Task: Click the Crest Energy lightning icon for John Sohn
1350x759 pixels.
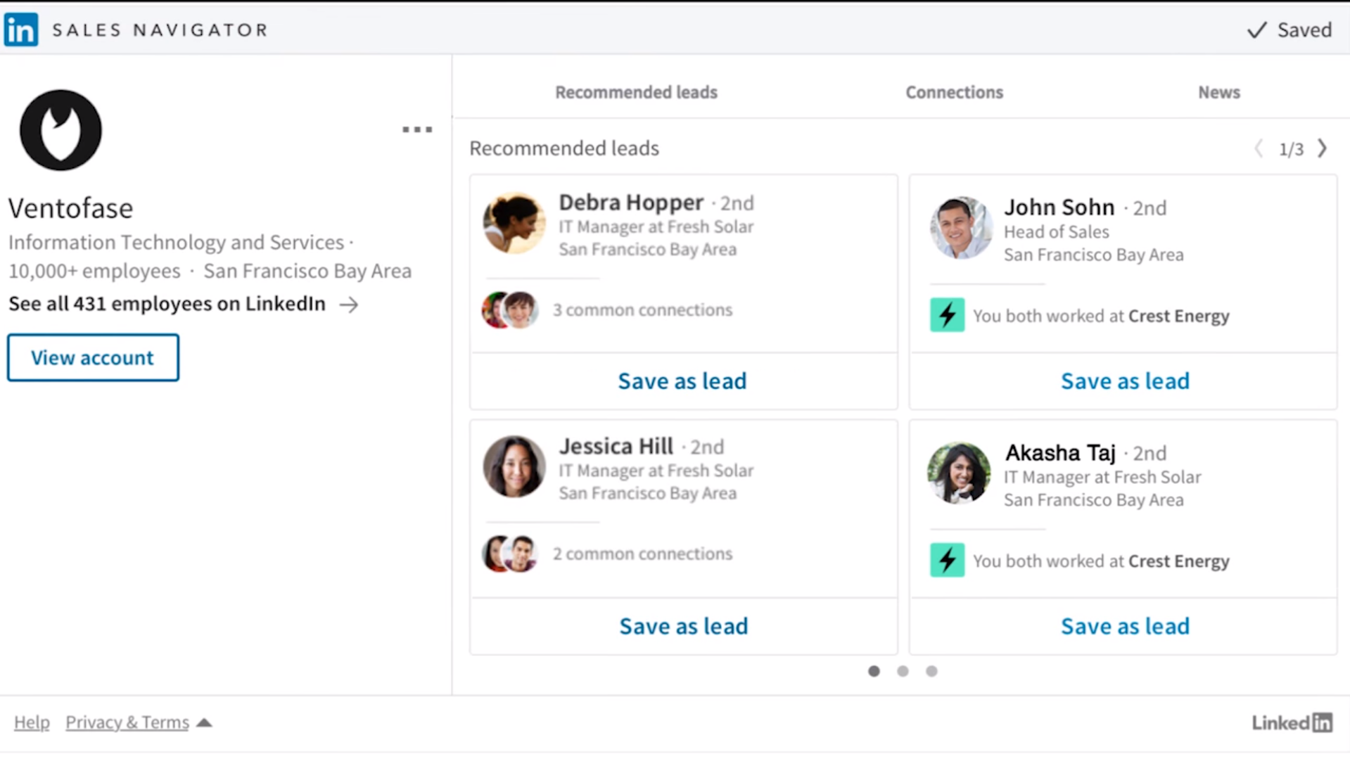Action: pos(947,315)
